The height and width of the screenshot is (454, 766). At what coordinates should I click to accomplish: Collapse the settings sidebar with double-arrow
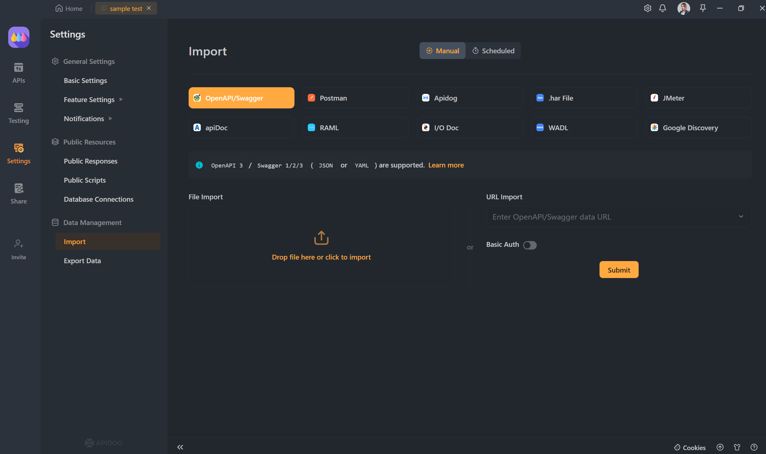[x=180, y=447]
